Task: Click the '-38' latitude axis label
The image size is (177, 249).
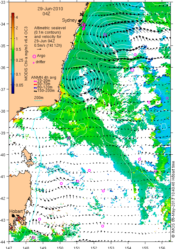Action: click(3, 111)
